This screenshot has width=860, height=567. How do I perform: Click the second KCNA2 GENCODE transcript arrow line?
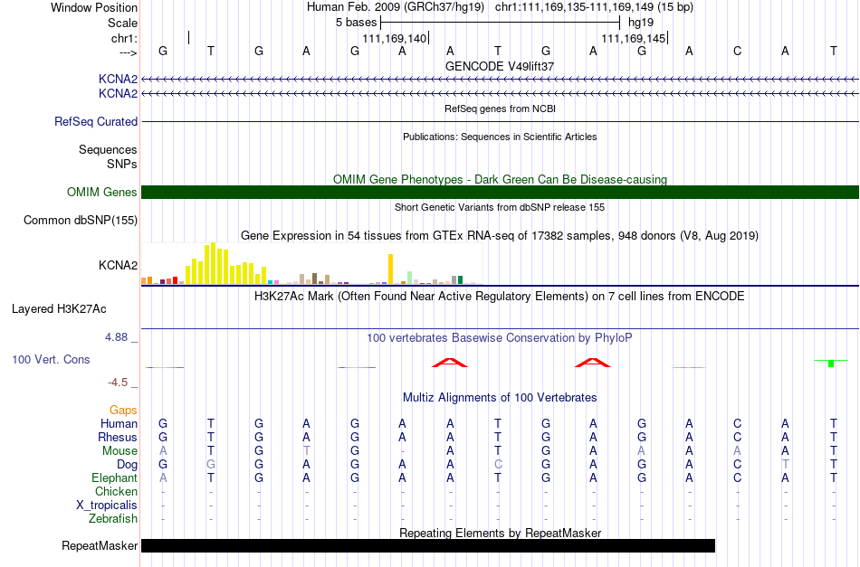tap(501, 94)
